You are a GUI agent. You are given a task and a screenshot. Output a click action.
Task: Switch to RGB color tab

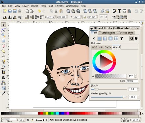click(95, 47)
